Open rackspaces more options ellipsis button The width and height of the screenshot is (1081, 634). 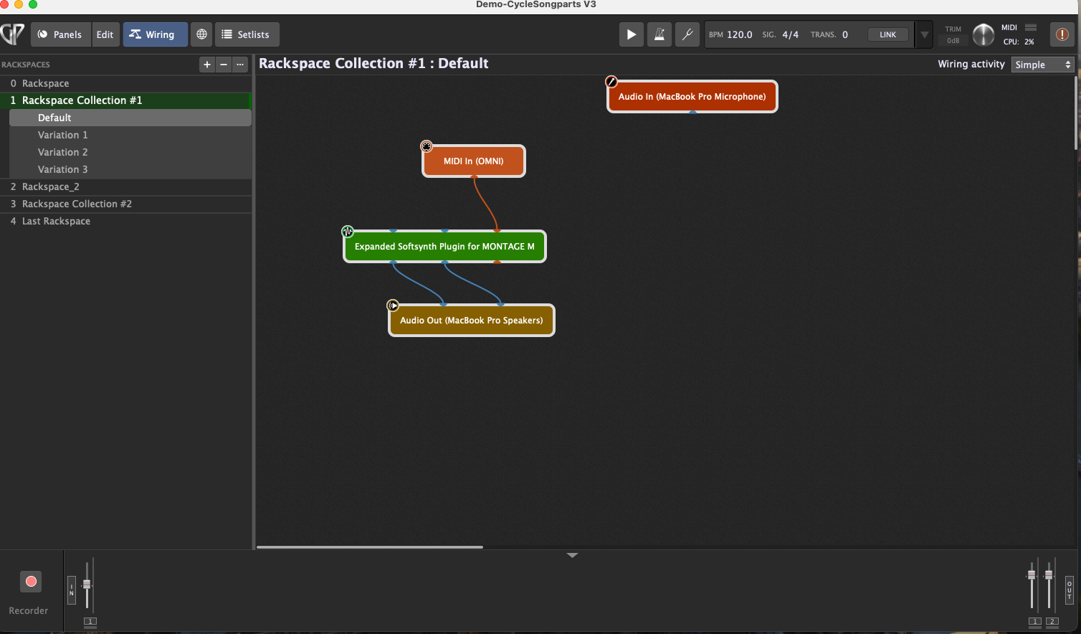click(240, 65)
